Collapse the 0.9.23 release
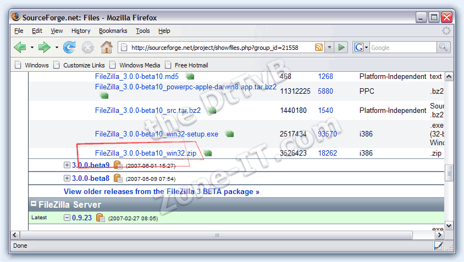 (x=67, y=218)
